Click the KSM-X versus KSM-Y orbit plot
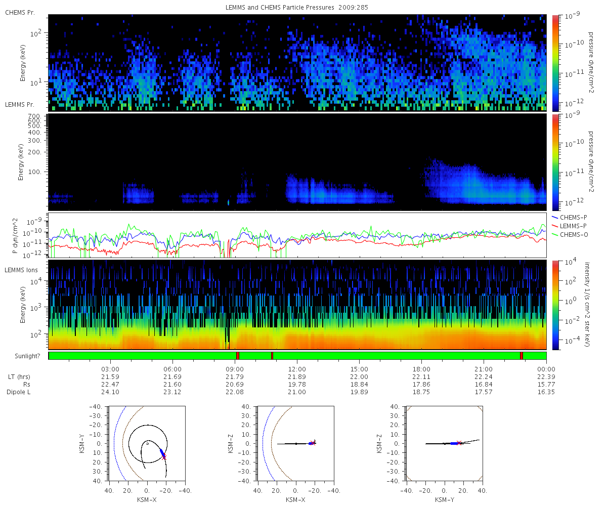Viewport: 607px width, 506px height. tap(147, 443)
